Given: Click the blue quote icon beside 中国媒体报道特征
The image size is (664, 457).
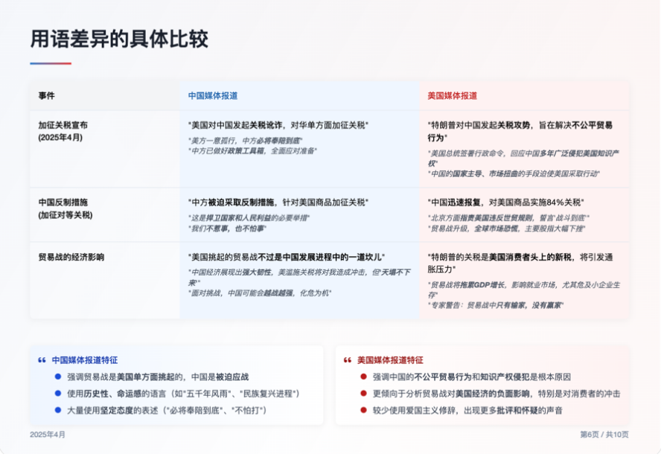Looking at the screenshot, I should click(x=42, y=360).
